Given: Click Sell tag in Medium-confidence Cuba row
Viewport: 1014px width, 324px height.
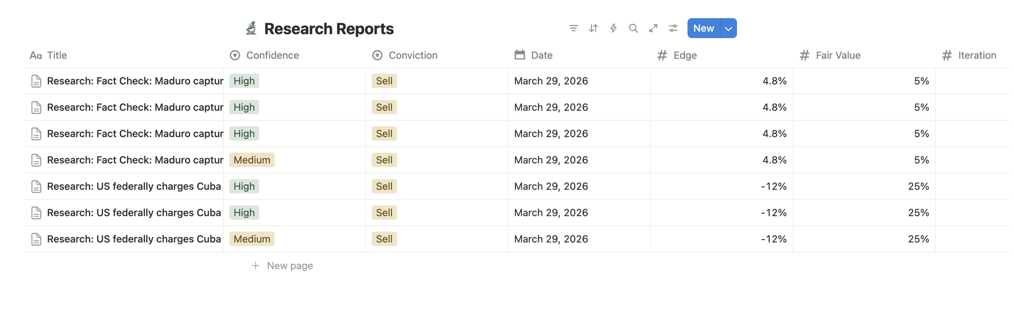Looking at the screenshot, I should (384, 239).
